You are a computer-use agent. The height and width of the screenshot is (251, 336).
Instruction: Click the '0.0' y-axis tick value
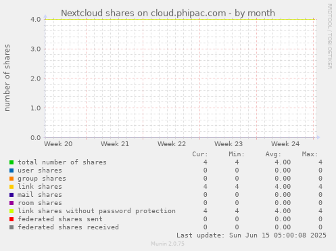point(36,137)
